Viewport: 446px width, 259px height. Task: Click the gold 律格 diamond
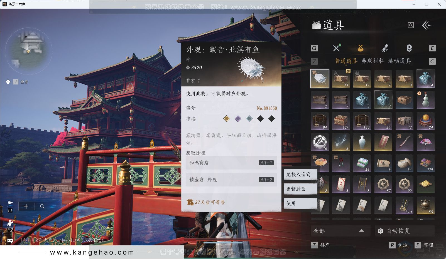click(x=227, y=119)
